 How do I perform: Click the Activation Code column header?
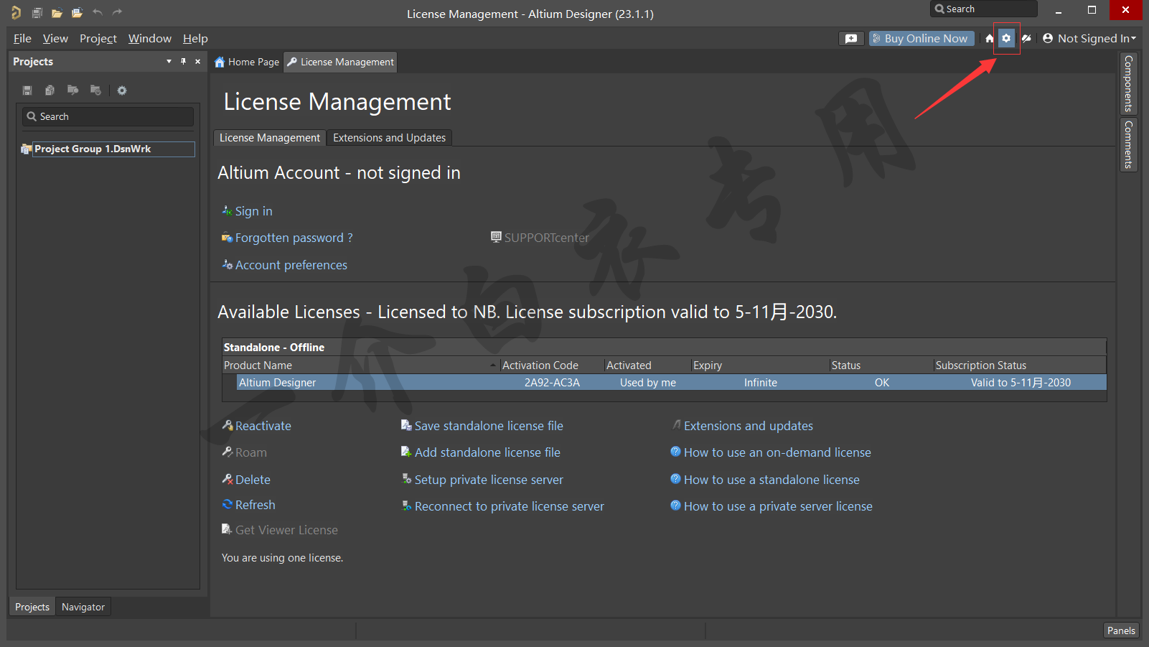tap(552, 366)
